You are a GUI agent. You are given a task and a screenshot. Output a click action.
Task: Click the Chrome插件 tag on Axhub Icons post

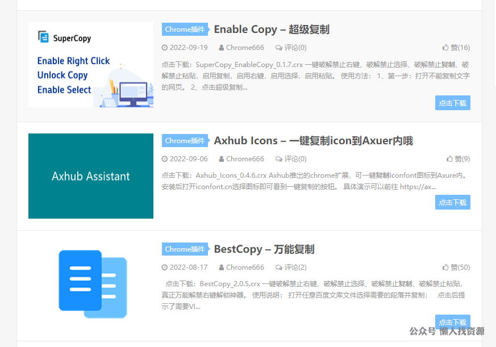pos(185,141)
